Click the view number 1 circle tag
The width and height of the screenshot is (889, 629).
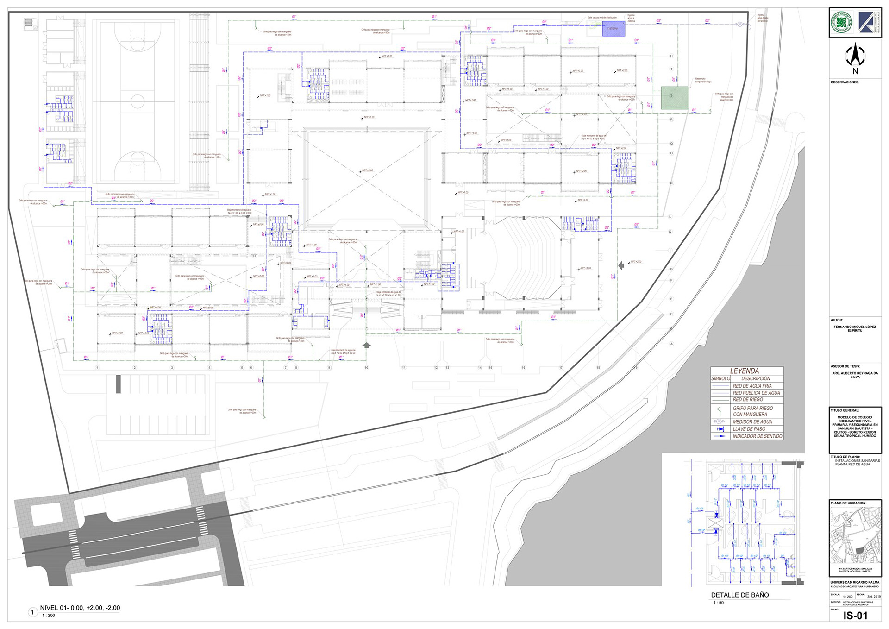(32, 612)
